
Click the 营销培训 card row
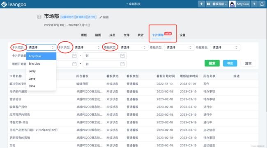133,99
